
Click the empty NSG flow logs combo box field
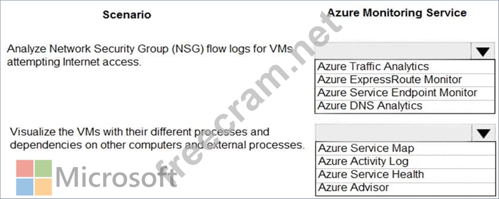(394, 52)
